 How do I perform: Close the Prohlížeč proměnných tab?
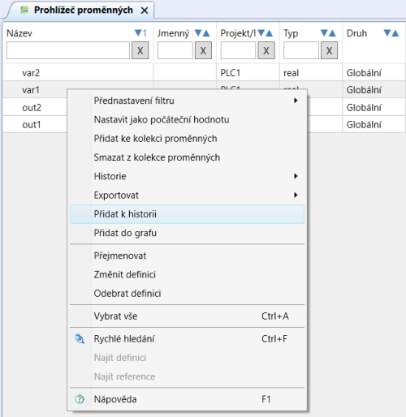145,11
